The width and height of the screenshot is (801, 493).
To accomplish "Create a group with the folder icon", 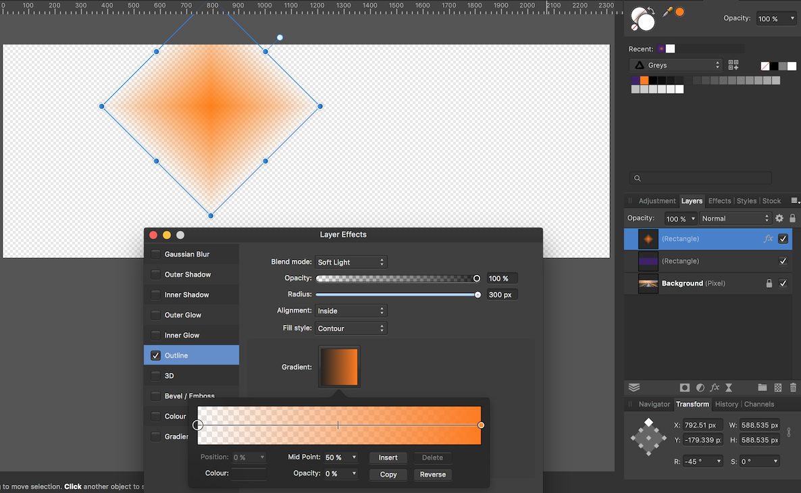I will 762,388.
